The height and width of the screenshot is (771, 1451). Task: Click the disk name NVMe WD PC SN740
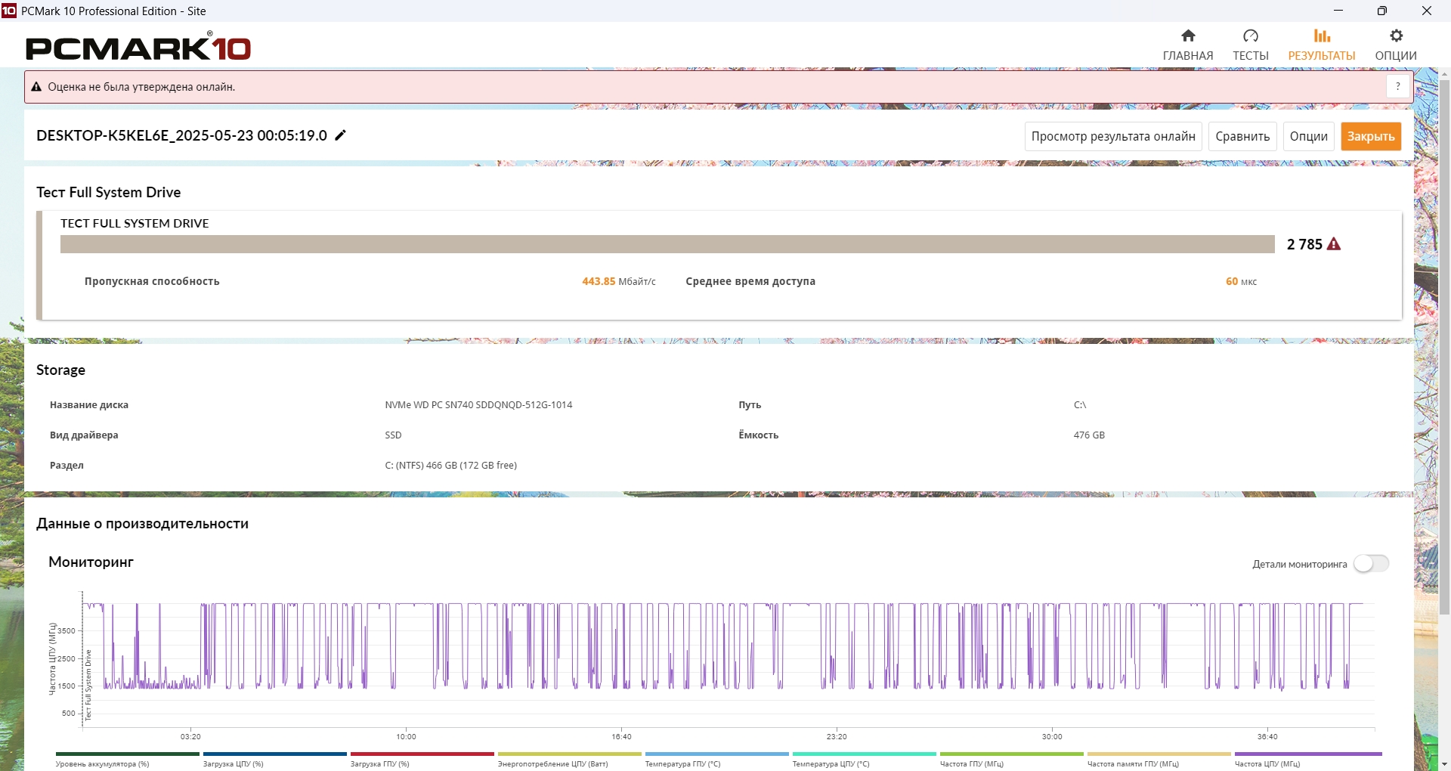point(478,405)
